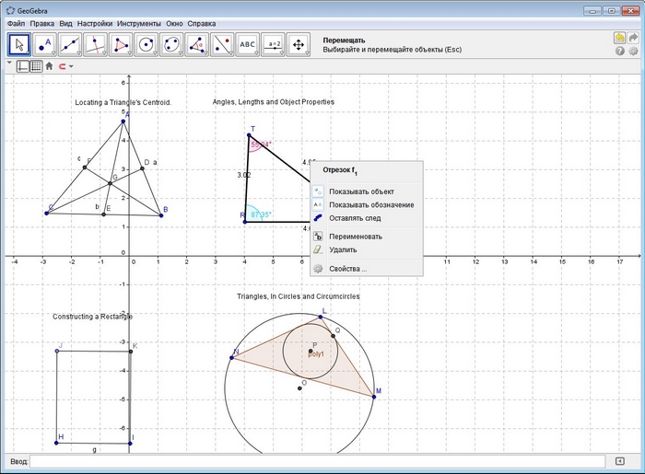Screen dimensions: 645x474
Task: Select the Circle with center tool
Action: [146, 44]
